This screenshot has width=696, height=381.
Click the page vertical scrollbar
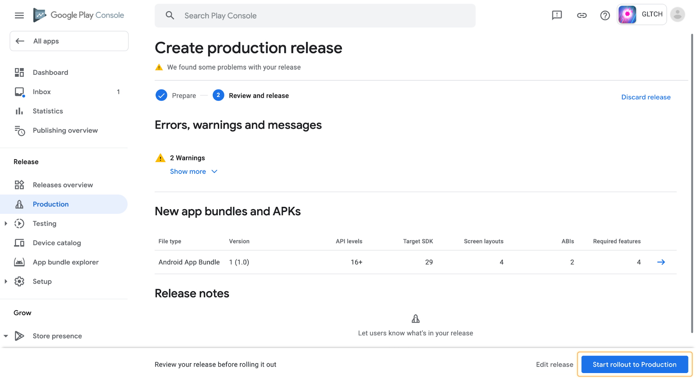tap(692, 183)
